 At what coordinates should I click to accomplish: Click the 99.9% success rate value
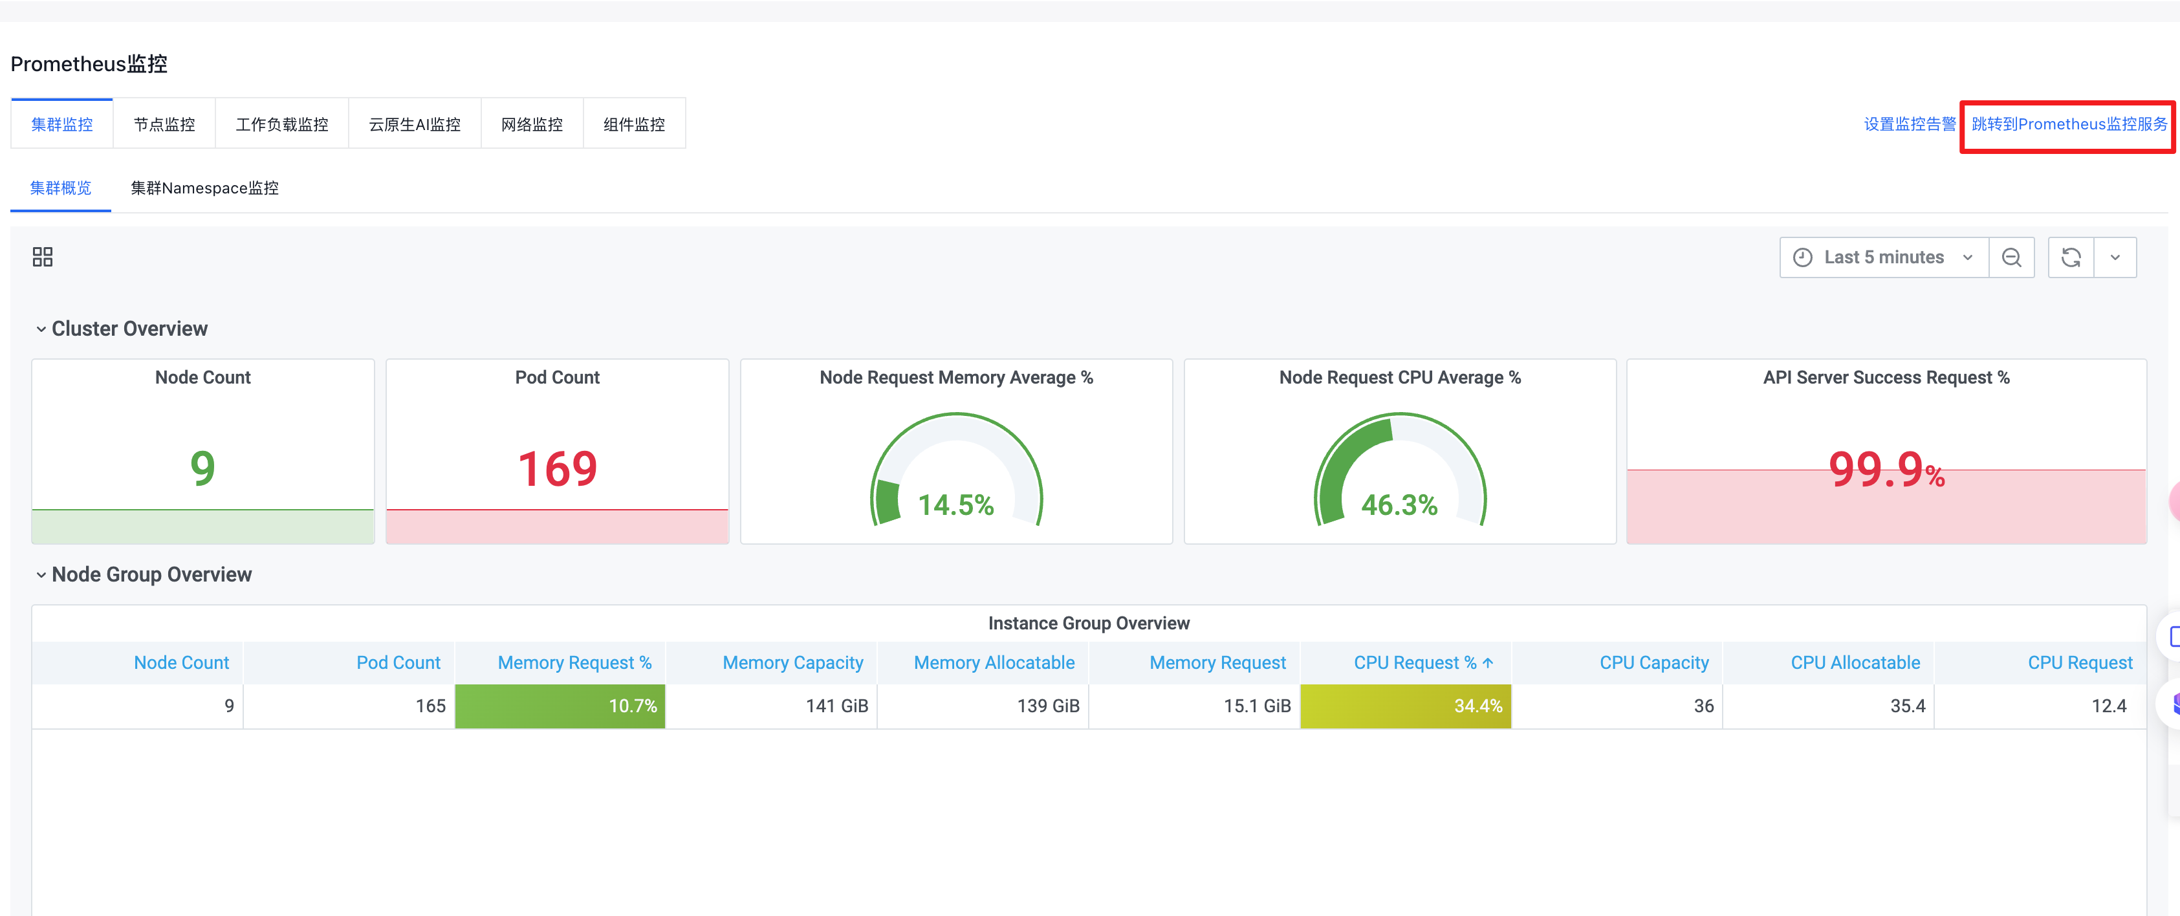[1886, 469]
